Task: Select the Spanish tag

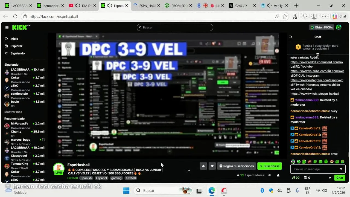Action: tap(86, 178)
